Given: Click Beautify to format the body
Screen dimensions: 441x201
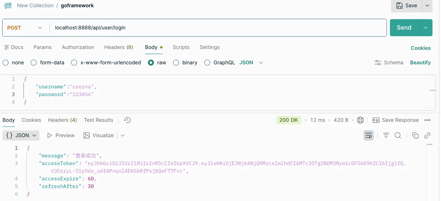Looking at the screenshot, I should [x=420, y=62].
